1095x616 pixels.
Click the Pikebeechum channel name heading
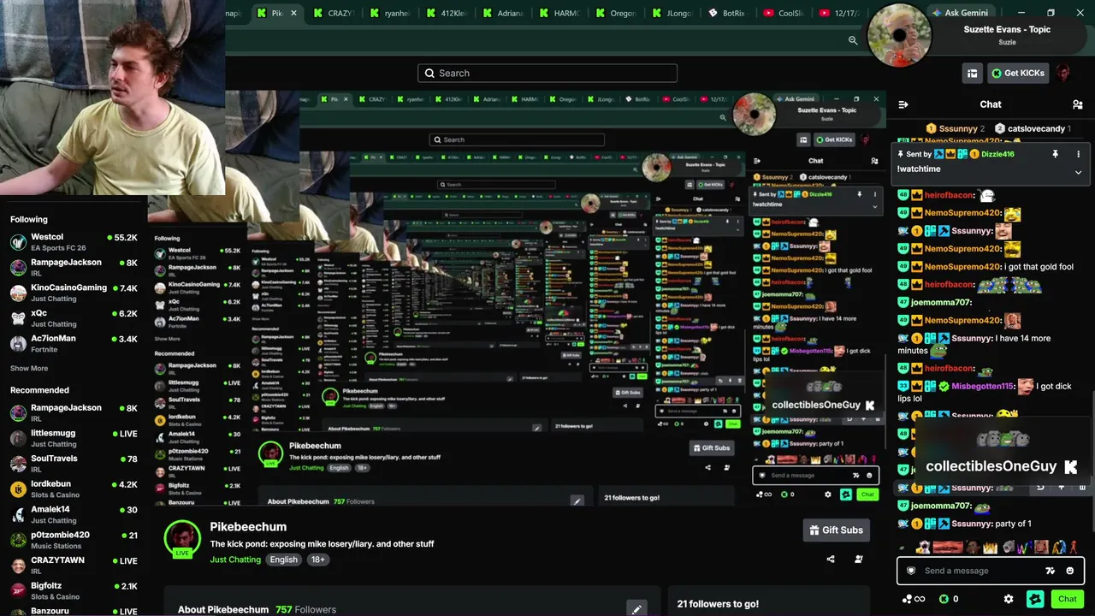coord(248,527)
